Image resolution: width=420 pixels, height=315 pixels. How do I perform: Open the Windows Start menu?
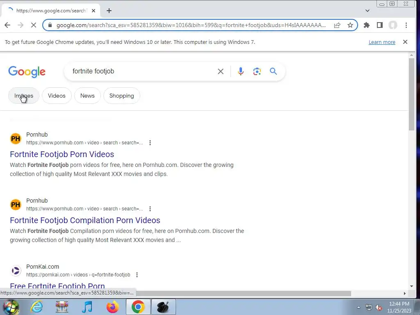click(x=10, y=307)
